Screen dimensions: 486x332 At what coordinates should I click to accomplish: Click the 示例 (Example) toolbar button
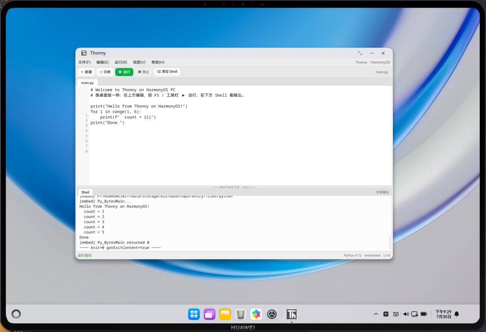105,72
